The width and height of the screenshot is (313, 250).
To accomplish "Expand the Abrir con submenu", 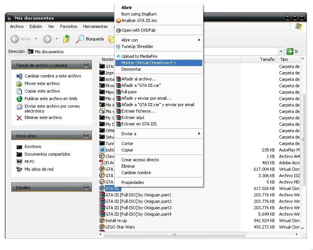I will click(x=199, y=40).
